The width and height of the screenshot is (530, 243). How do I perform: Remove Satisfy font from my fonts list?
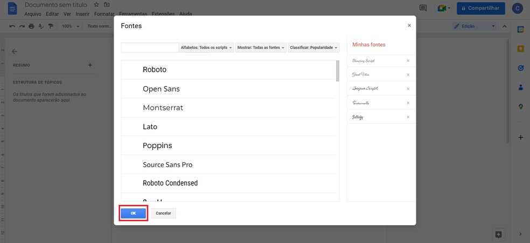(408, 117)
